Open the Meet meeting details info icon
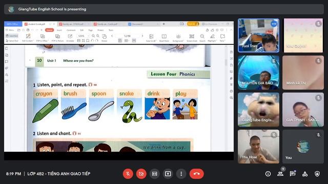 click(x=268, y=174)
